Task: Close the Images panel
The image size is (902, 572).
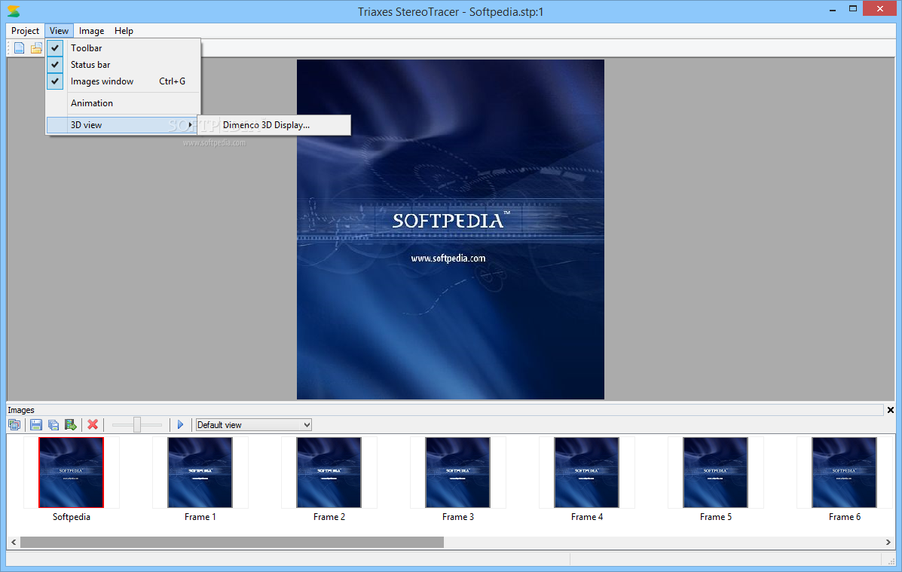Action: click(x=891, y=410)
